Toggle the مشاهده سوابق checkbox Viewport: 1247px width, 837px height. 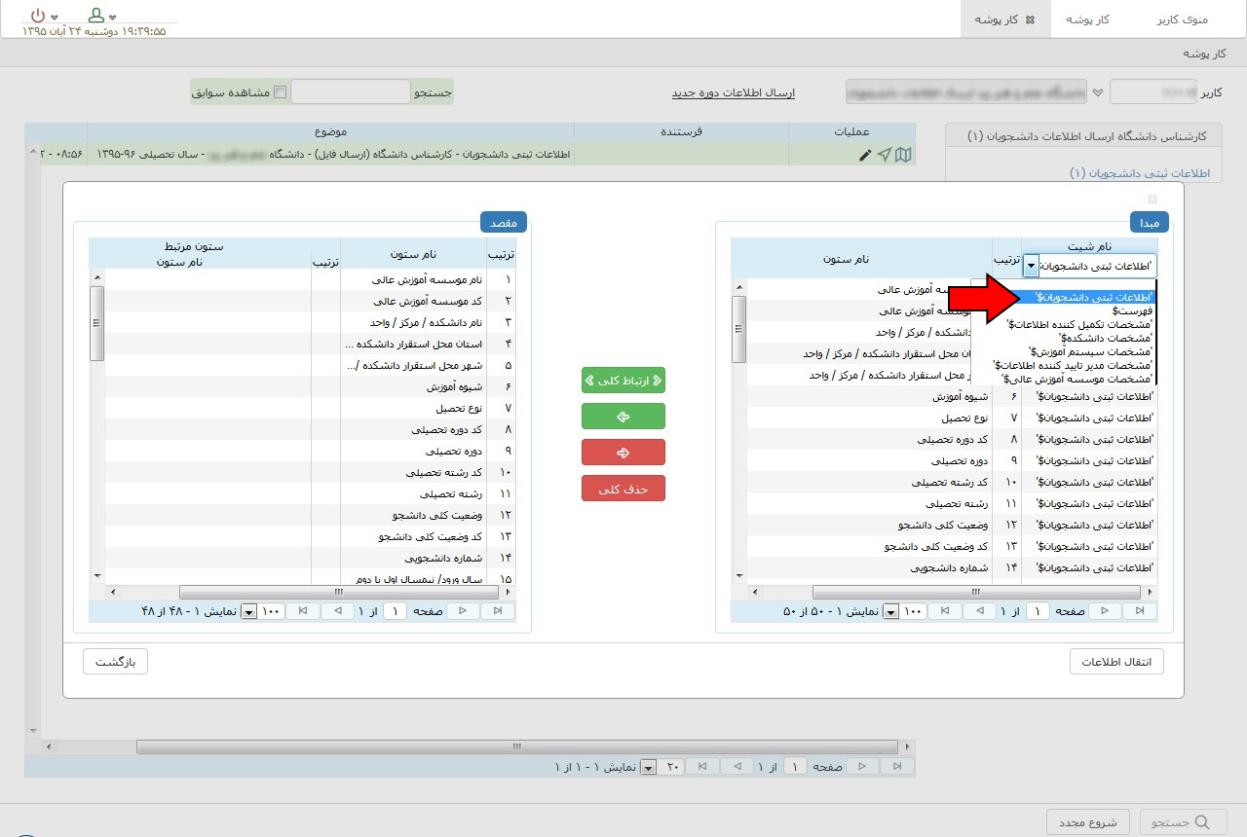click(281, 92)
